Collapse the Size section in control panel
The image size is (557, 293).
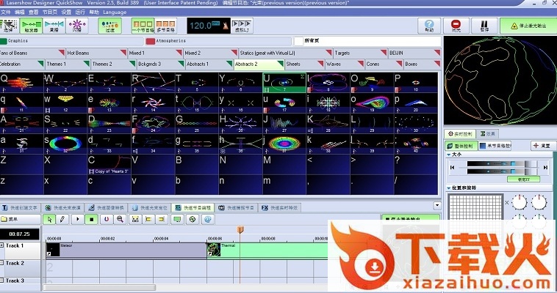coord(449,155)
